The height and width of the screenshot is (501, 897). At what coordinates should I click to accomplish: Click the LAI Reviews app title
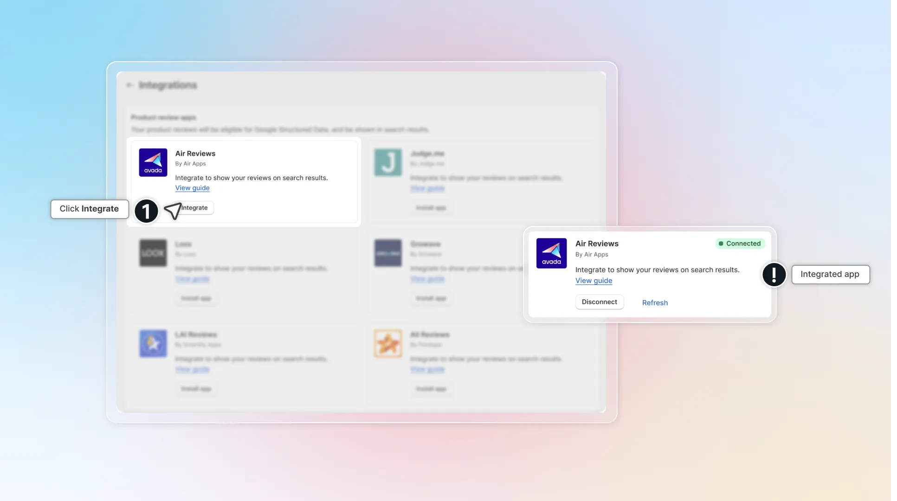click(196, 334)
